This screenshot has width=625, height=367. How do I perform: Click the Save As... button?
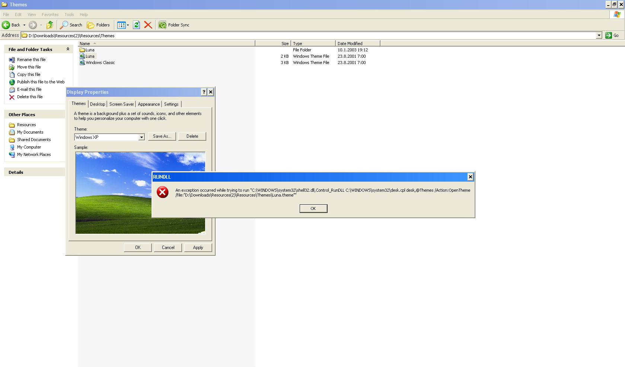coord(162,136)
